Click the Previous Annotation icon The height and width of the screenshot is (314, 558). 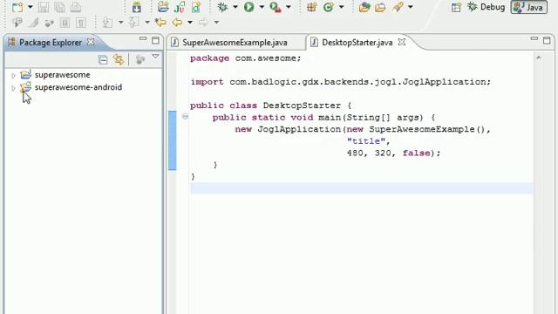tap(133, 23)
